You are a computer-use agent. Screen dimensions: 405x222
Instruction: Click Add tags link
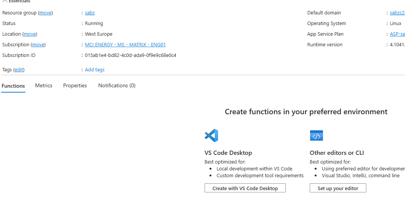[x=95, y=69]
